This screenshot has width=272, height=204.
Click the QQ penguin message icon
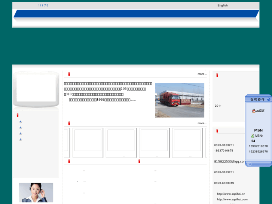(x=254, y=111)
